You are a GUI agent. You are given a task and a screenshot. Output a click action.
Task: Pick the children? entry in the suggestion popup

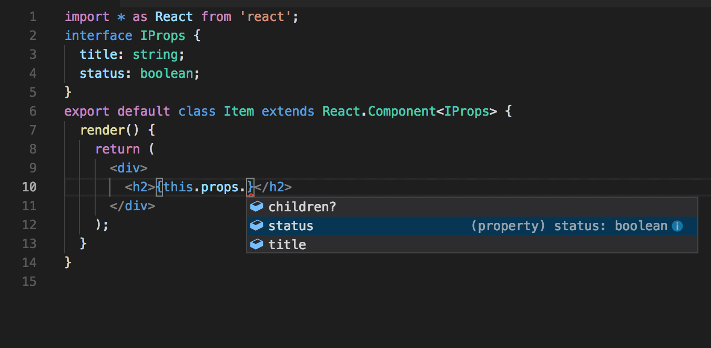pyautogui.click(x=302, y=207)
